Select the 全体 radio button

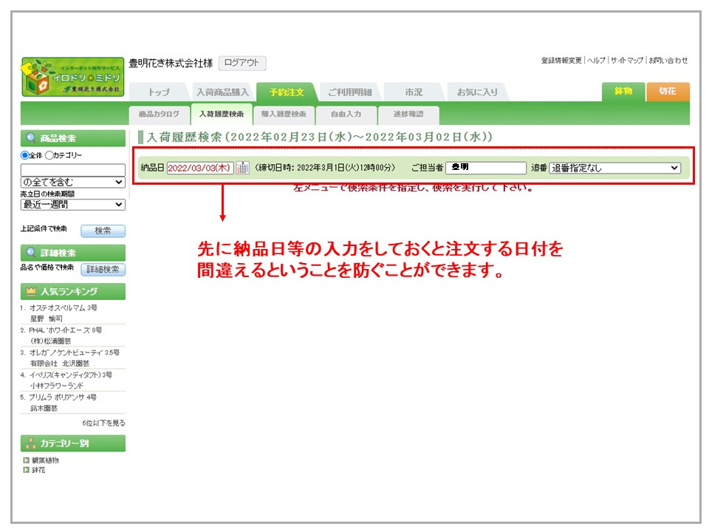pos(25,155)
